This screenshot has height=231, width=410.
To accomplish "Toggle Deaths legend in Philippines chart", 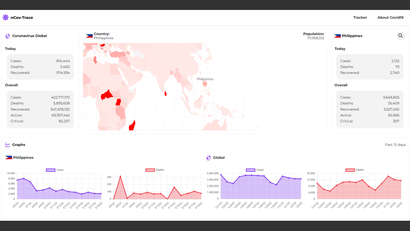I will point(155,170).
